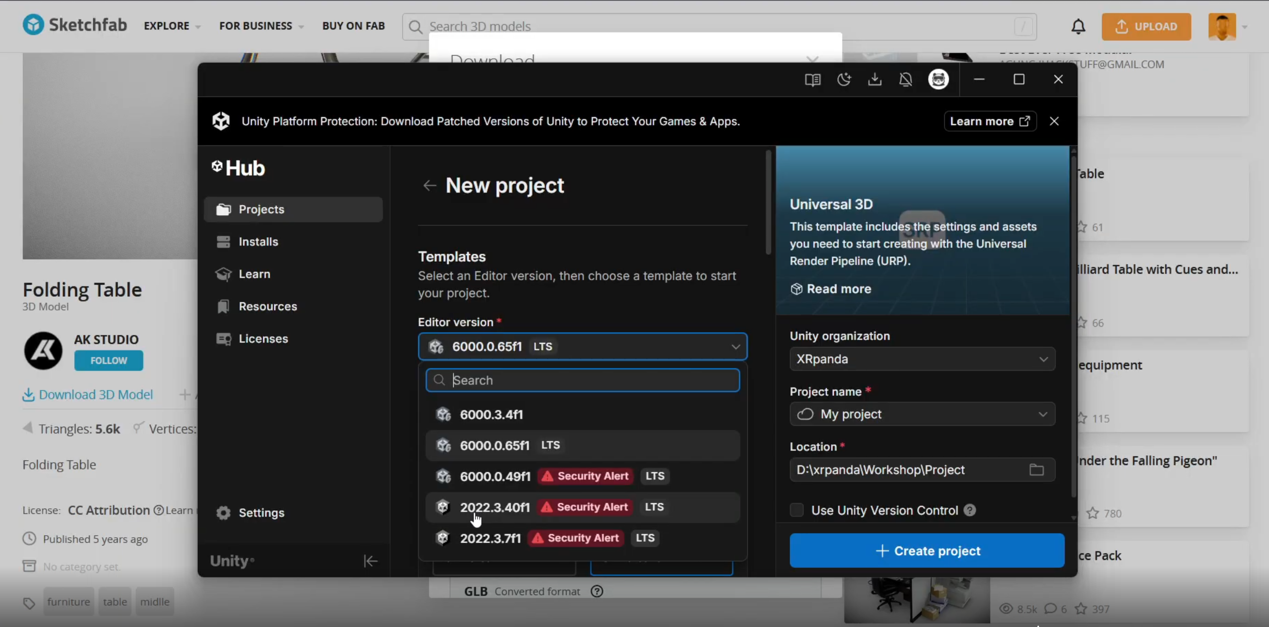This screenshot has width=1269, height=627.
Task: Click the muted notifications bell in Hub
Action: 906,79
